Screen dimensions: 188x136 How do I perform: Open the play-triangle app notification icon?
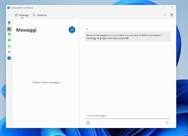(x=9, y=29)
